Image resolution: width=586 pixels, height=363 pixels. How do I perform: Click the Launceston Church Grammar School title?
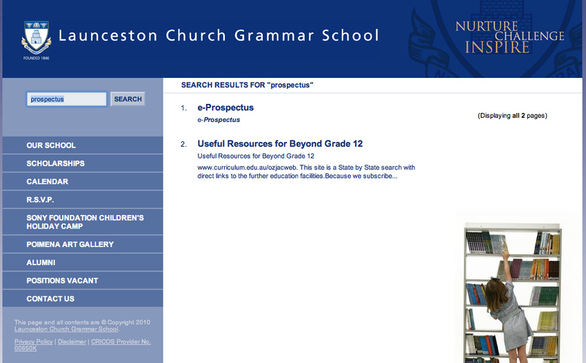tap(219, 36)
